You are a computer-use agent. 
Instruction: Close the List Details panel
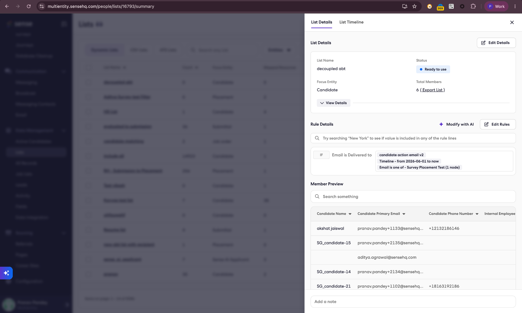click(512, 22)
